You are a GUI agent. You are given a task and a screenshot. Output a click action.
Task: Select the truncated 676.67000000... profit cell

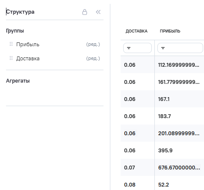point(179,167)
